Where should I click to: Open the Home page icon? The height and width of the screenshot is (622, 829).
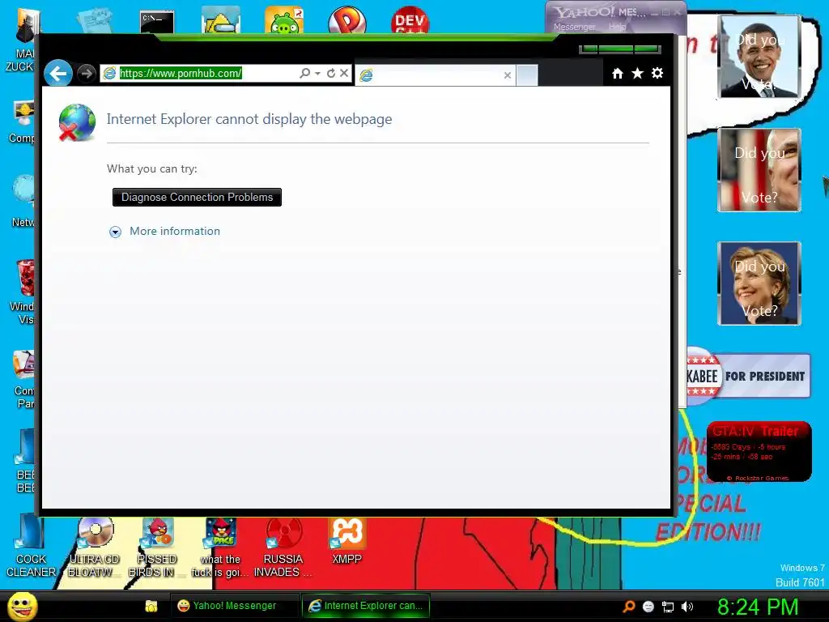point(618,74)
